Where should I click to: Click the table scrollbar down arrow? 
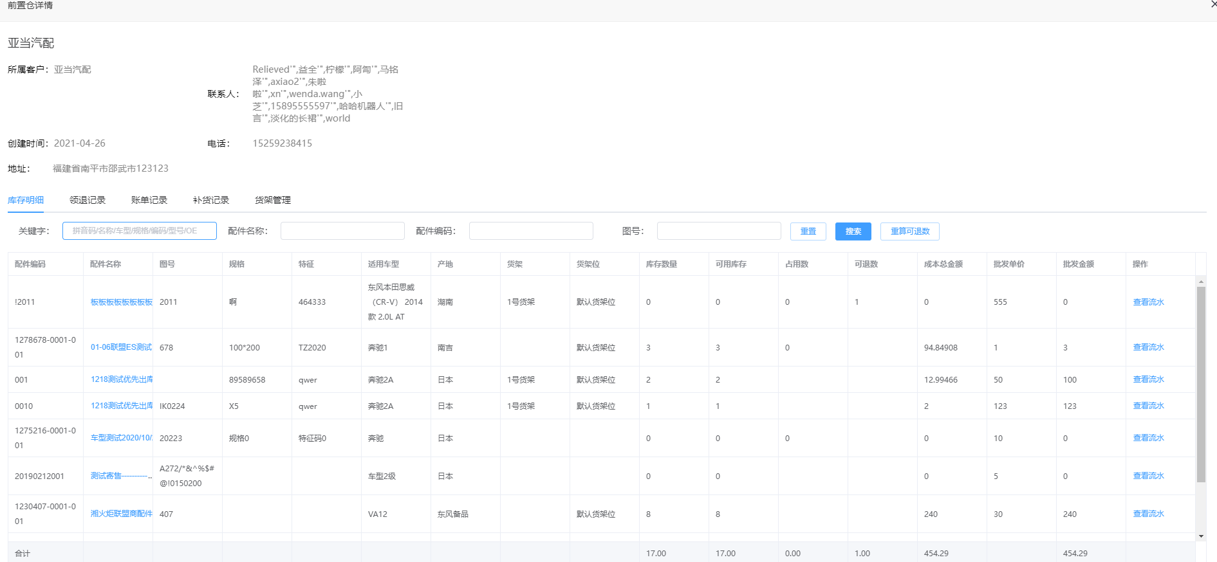[x=1201, y=536]
